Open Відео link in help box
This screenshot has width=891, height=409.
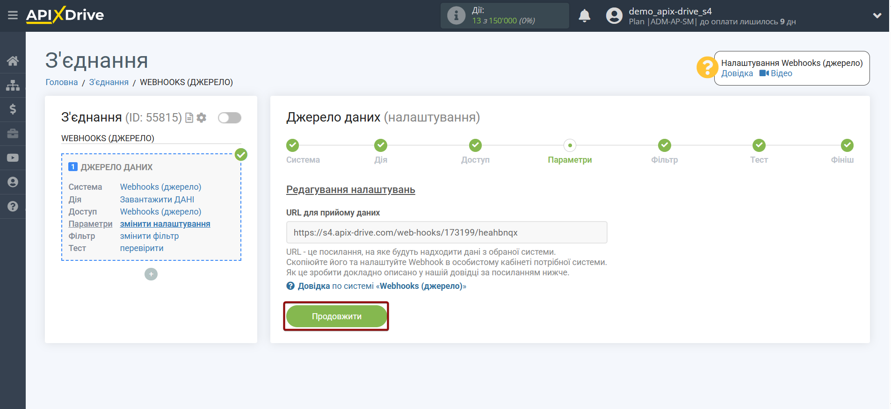click(x=776, y=73)
